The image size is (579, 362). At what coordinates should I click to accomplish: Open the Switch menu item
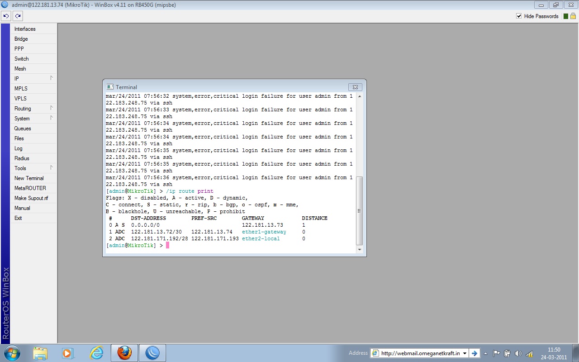click(34, 59)
